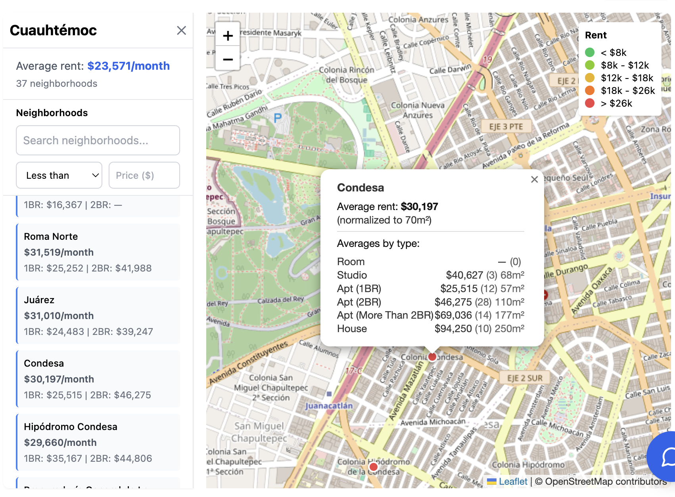The image size is (675, 497).
Task: Click the yellow $12k - $18k legend dot
Action: (590, 78)
